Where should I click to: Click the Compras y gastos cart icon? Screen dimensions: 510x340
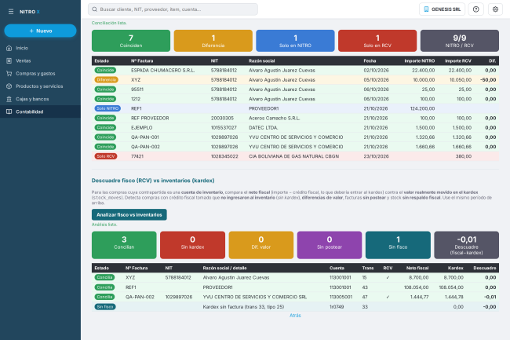pos(9,74)
